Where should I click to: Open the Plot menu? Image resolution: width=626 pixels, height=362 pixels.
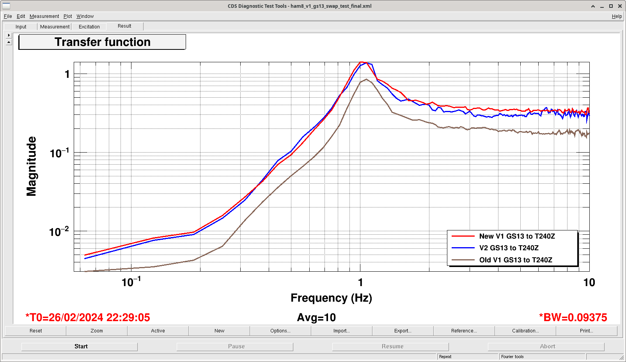pyautogui.click(x=68, y=16)
